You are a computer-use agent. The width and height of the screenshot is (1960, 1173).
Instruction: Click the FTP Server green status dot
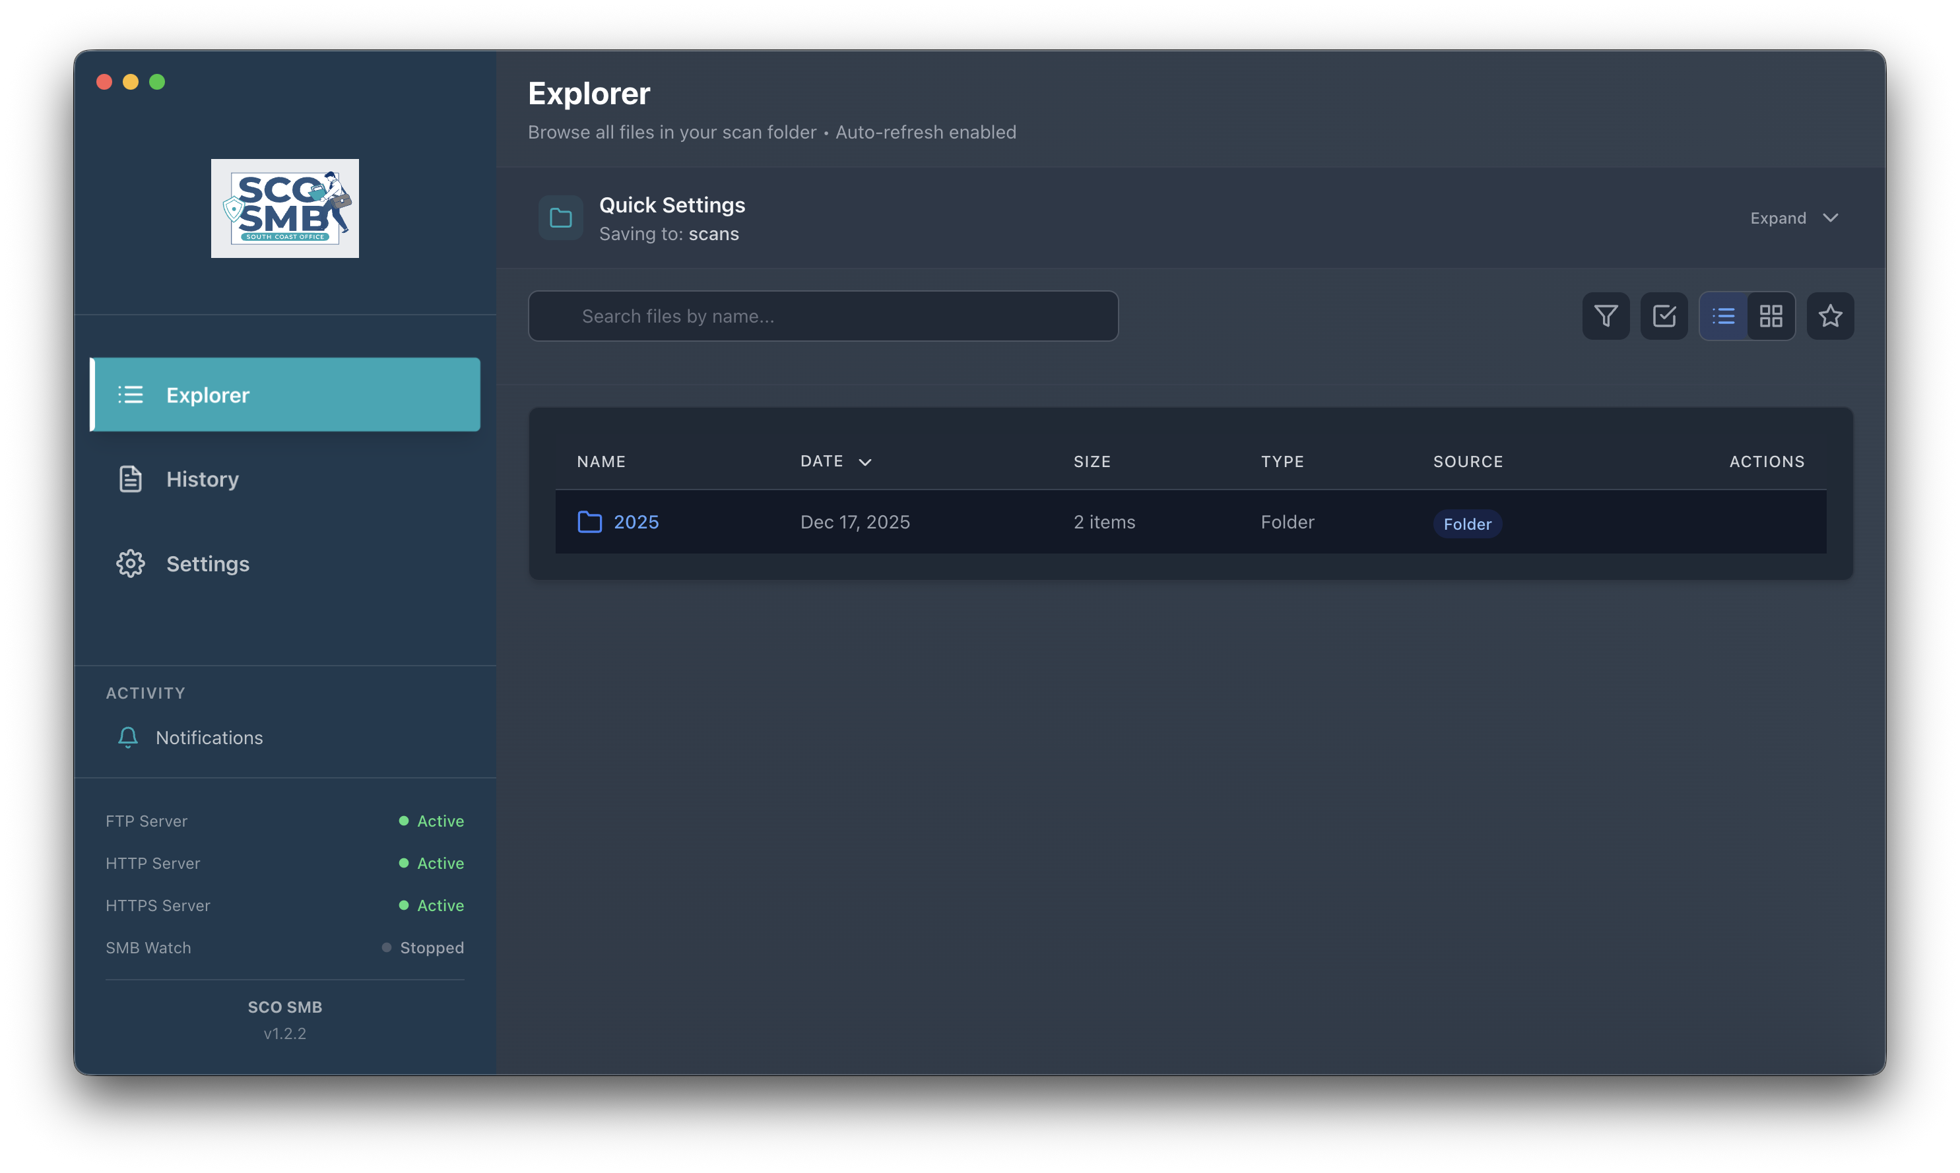[x=404, y=821]
